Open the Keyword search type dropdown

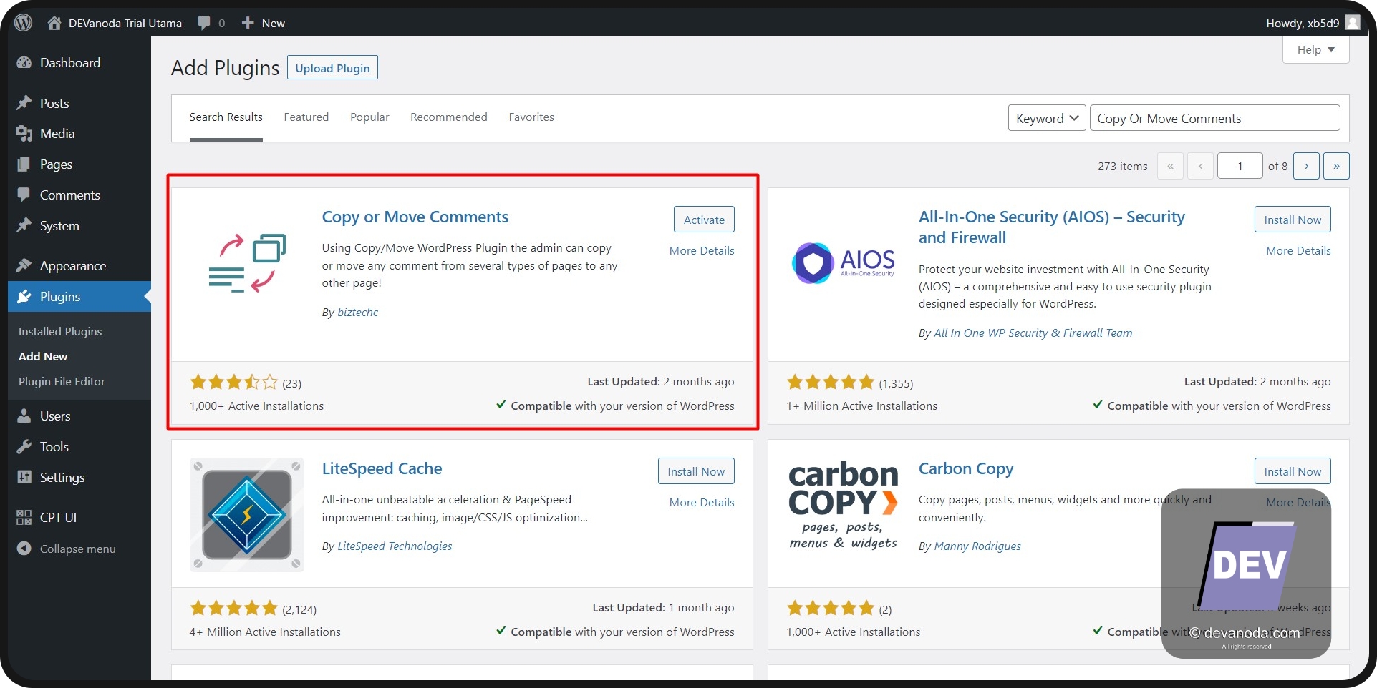pos(1047,118)
